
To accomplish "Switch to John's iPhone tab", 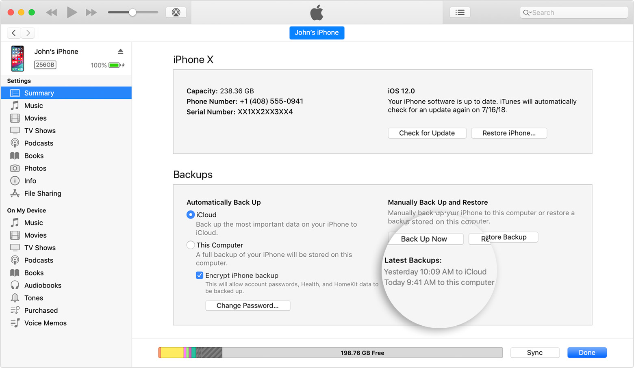I will click(317, 33).
